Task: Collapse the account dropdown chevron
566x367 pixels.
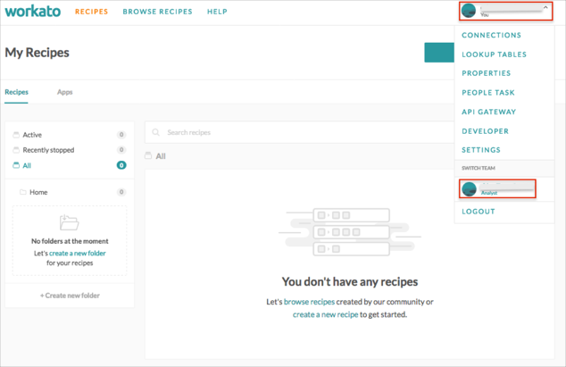Action: (x=545, y=8)
